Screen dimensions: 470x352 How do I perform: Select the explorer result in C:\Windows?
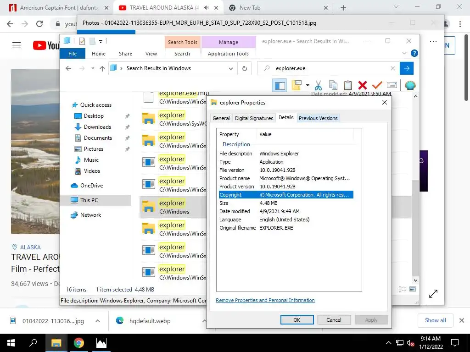[x=174, y=207]
